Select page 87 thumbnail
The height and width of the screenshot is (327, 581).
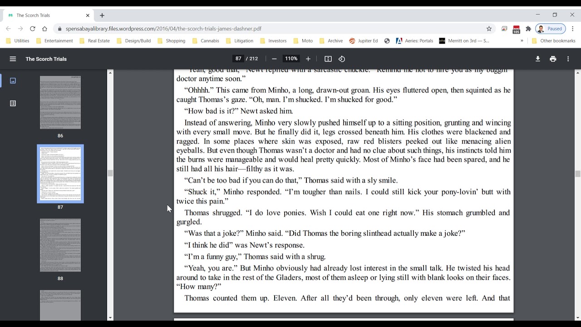coord(60,173)
